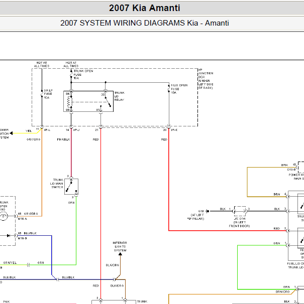Viewport: 304px width, 304px height.
Task: Select the "TRUNK OPEN FUSE 15A" label
Action: 83,75
